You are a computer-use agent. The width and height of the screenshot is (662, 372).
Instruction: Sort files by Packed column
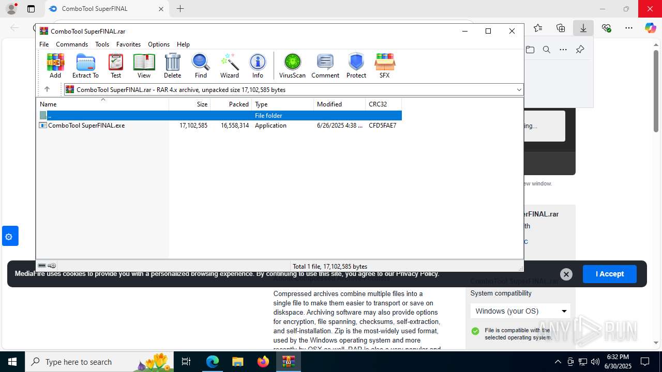tap(231, 104)
